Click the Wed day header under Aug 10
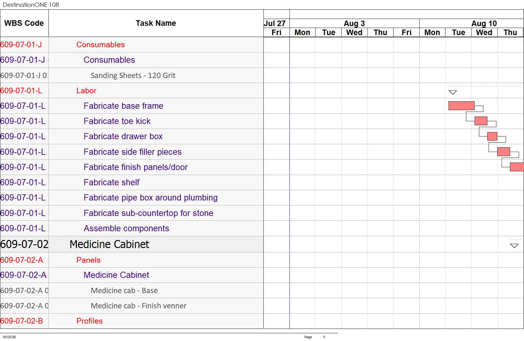 [x=484, y=32]
